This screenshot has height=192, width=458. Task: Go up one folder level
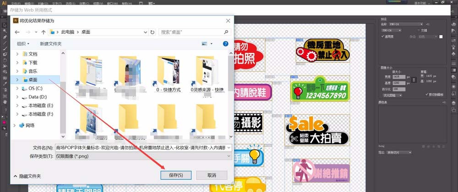(44, 32)
